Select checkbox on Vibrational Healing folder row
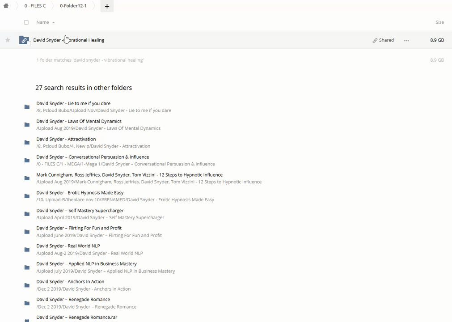Viewport: 452px width, 322px height. coord(29,43)
